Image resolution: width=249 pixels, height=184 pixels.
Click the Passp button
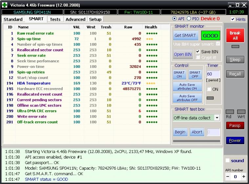click(x=235, y=125)
